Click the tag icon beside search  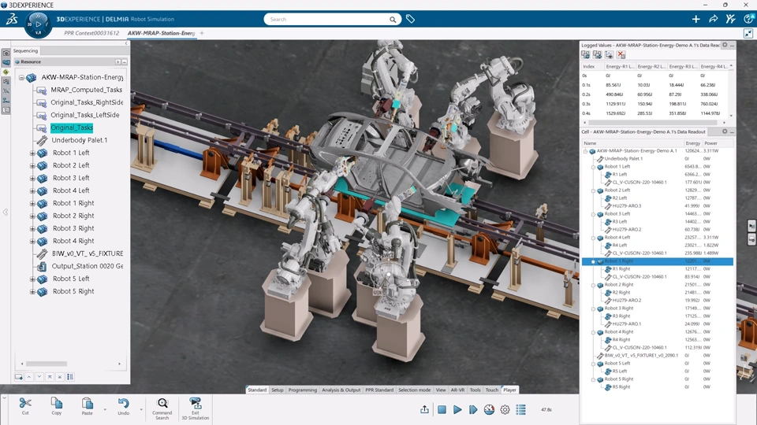click(410, 19)
